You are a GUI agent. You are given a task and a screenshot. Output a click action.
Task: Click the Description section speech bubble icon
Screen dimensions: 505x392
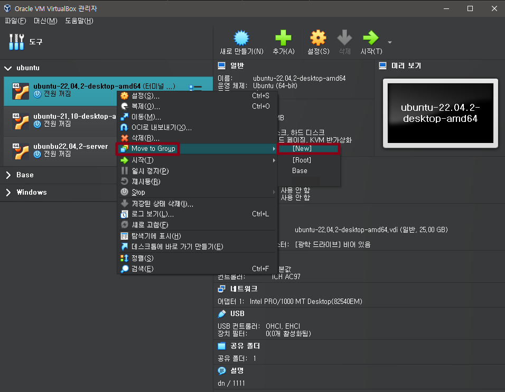click(221, 371)
